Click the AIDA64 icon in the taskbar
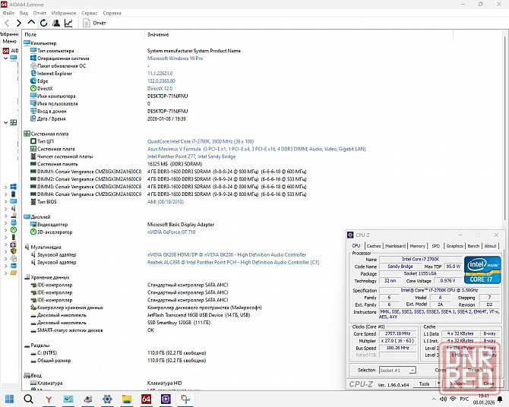The image size is (509, 407). pos(146,399)
